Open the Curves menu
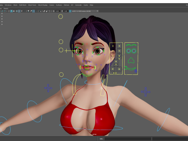188x141 pixels. point(52,5)
